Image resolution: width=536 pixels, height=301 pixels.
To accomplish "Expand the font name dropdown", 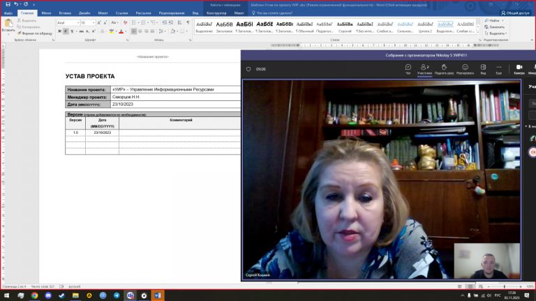I will click(x=77, y=22).
